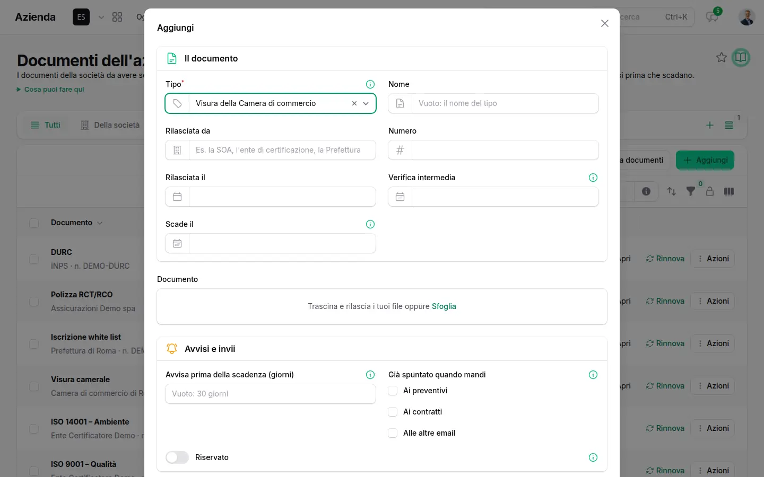The image size is (764, 477).
Task: Click the Avvisa prima della scadenza days field
Action: 271,394
